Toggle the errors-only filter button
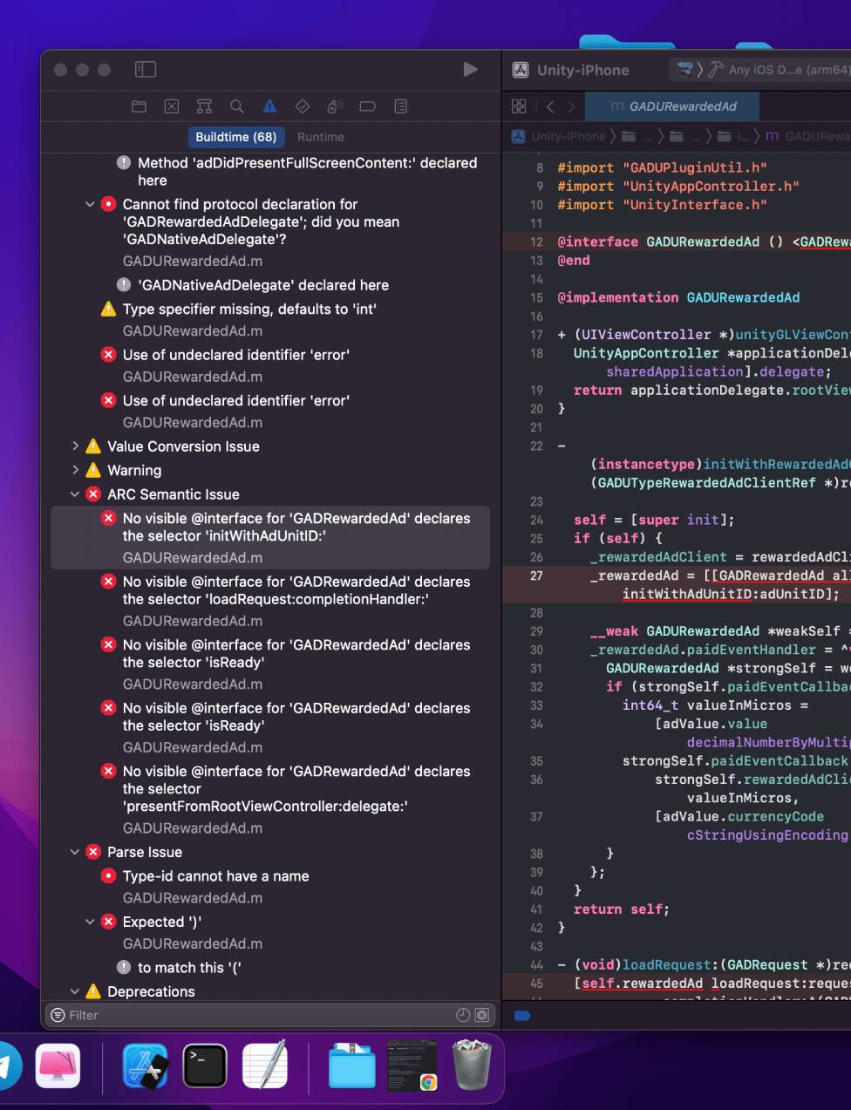This screenshot has width=851, height=1110. [x=481, y=1015]
